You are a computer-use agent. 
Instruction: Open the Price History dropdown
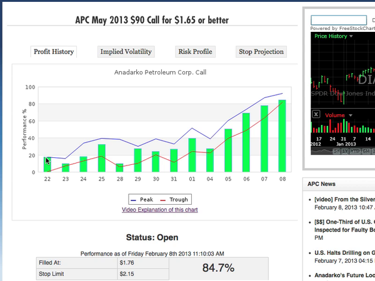[333, 36]
